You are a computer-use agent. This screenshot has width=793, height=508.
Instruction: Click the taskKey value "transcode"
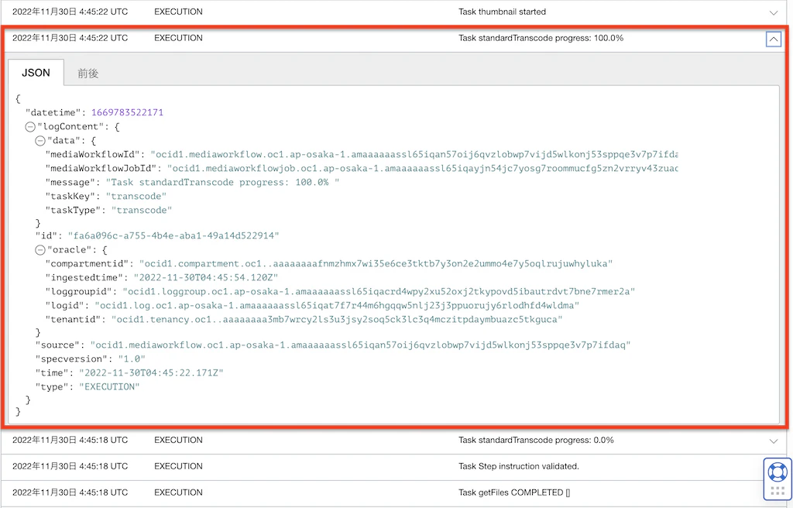[136, 197]
